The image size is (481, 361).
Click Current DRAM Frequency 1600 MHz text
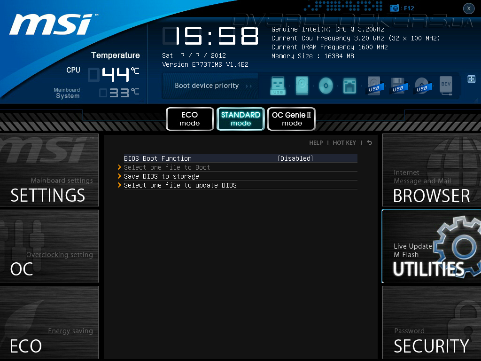329,47
